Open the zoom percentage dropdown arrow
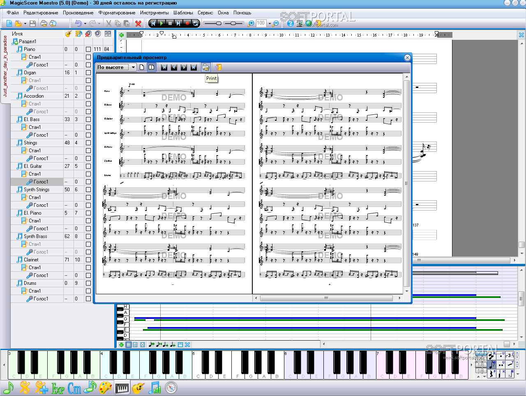Image resolution: width=526 pixels, height=396 pixels. point(270,24)
